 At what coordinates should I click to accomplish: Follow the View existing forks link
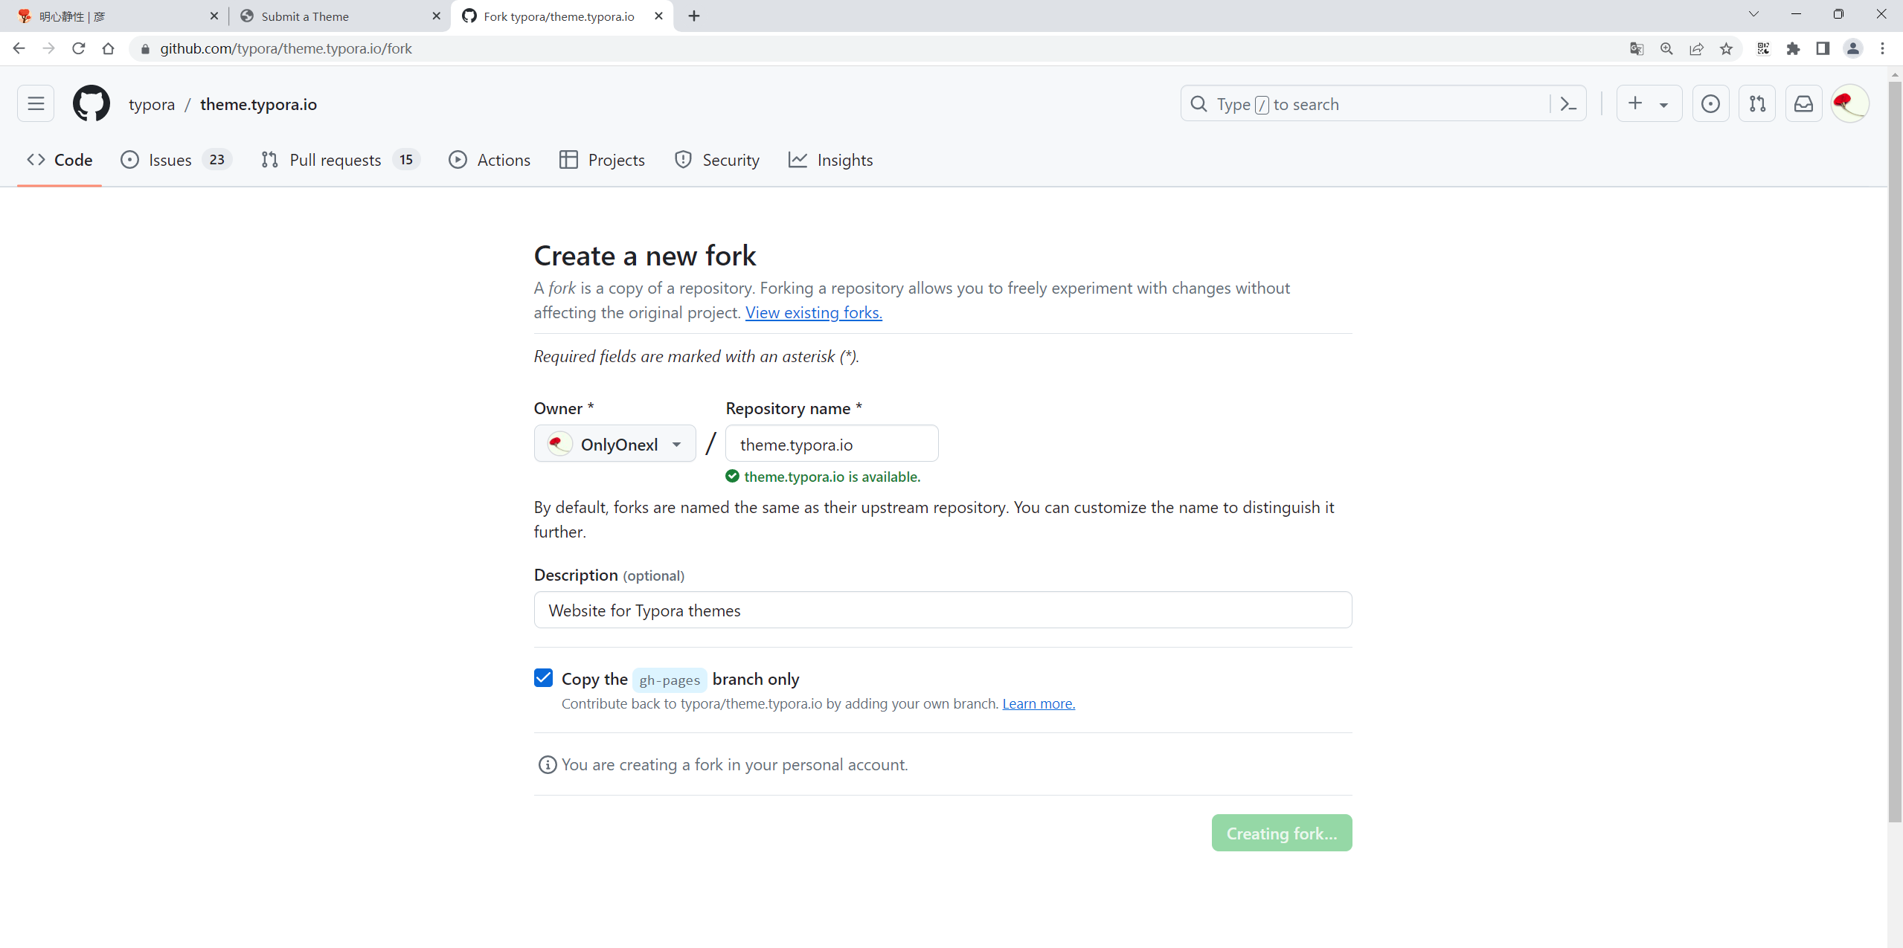point(814,312)
